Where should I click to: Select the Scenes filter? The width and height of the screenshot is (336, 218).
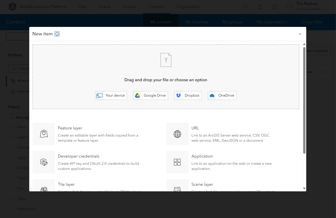click(23, 148)
